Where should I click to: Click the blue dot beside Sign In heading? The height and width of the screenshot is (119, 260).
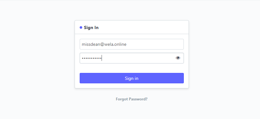[x=81, y=27]
